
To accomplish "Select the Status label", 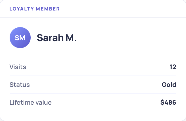I will coord(20,85).
